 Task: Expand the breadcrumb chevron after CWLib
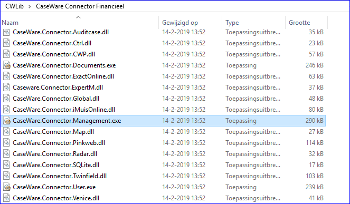[30, 6]
